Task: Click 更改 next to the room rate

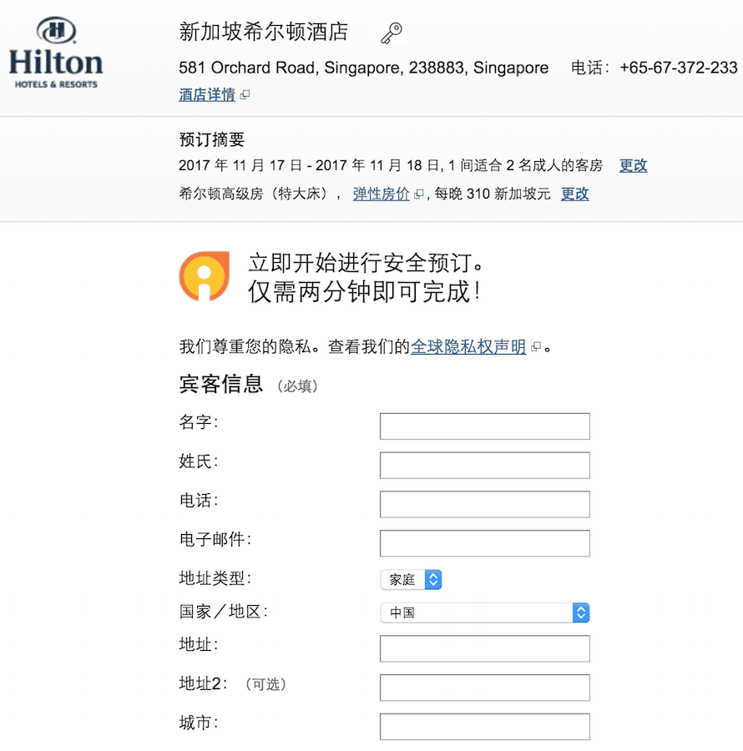Action: point(574,194)
